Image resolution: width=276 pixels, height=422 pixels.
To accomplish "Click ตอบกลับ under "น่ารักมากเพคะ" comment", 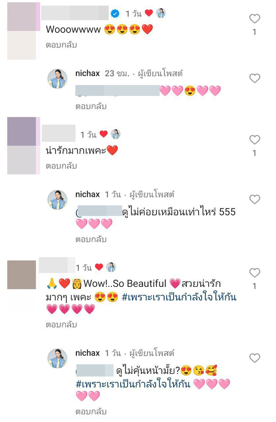I will coord(61,166).
